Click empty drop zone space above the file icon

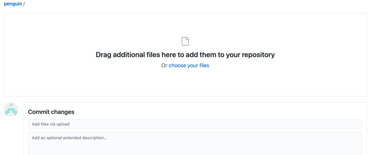(185, 25)
